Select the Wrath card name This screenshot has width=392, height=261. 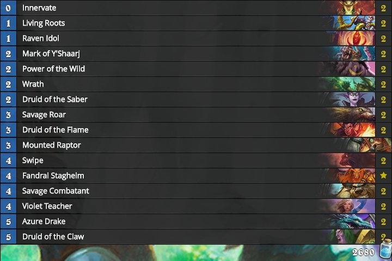pyautogui.click(x=33, y=84)
